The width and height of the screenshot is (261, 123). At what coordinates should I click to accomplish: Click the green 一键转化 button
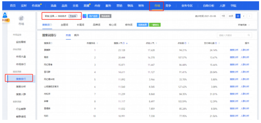pos(155,25)
